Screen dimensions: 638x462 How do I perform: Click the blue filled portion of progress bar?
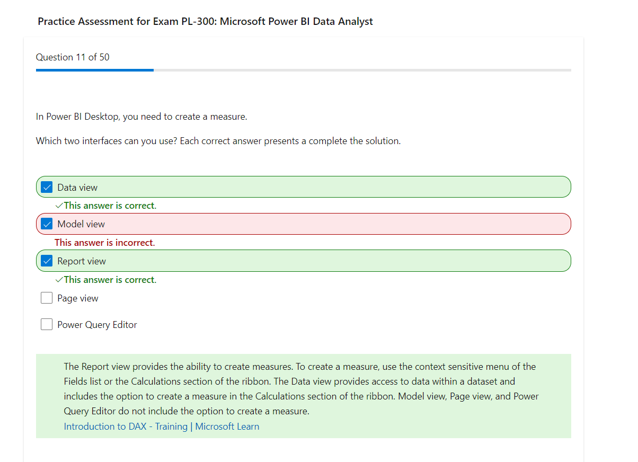click(94, 70)
